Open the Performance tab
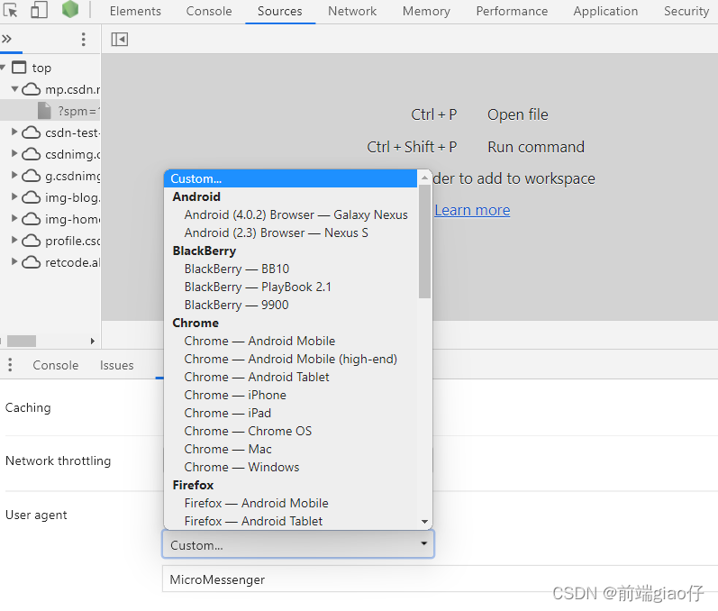Viewport: 718px width, 611px height. 512,11
